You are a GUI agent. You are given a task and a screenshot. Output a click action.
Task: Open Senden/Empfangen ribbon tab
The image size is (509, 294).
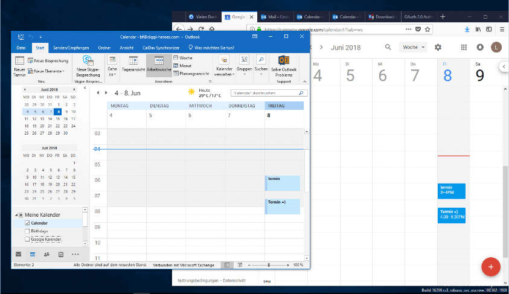click(x=71, y=48)
